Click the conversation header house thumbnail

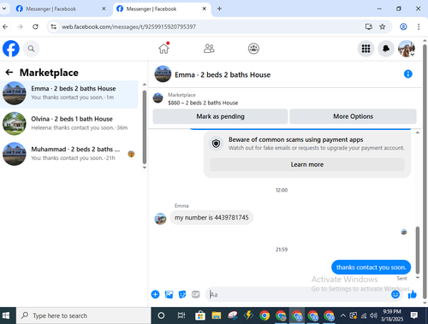(x=163, y=74)
